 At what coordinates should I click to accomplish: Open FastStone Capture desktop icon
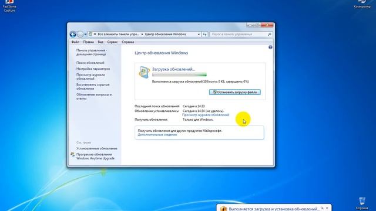click(9, 6)
